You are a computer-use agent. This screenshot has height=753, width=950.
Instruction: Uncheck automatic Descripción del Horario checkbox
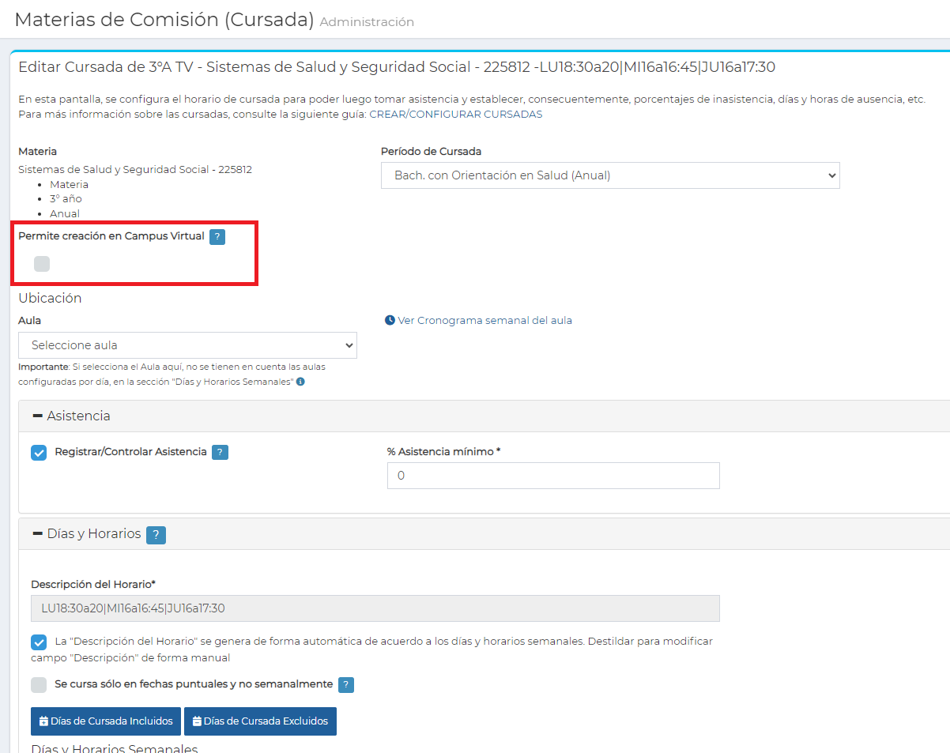pyautogui.click(x=39, y=642)
